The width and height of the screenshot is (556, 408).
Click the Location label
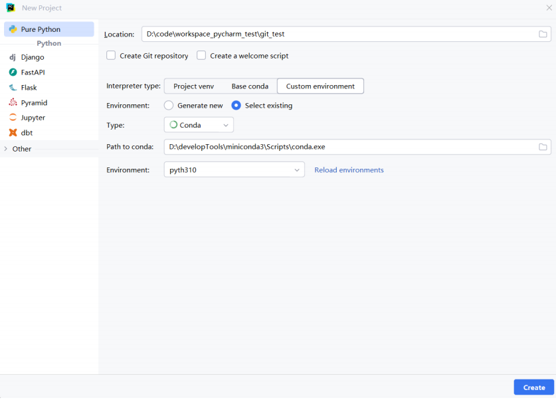pos(119,35)
